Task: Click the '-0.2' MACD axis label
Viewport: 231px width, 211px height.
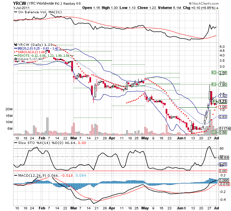Action: pos(222,192)
